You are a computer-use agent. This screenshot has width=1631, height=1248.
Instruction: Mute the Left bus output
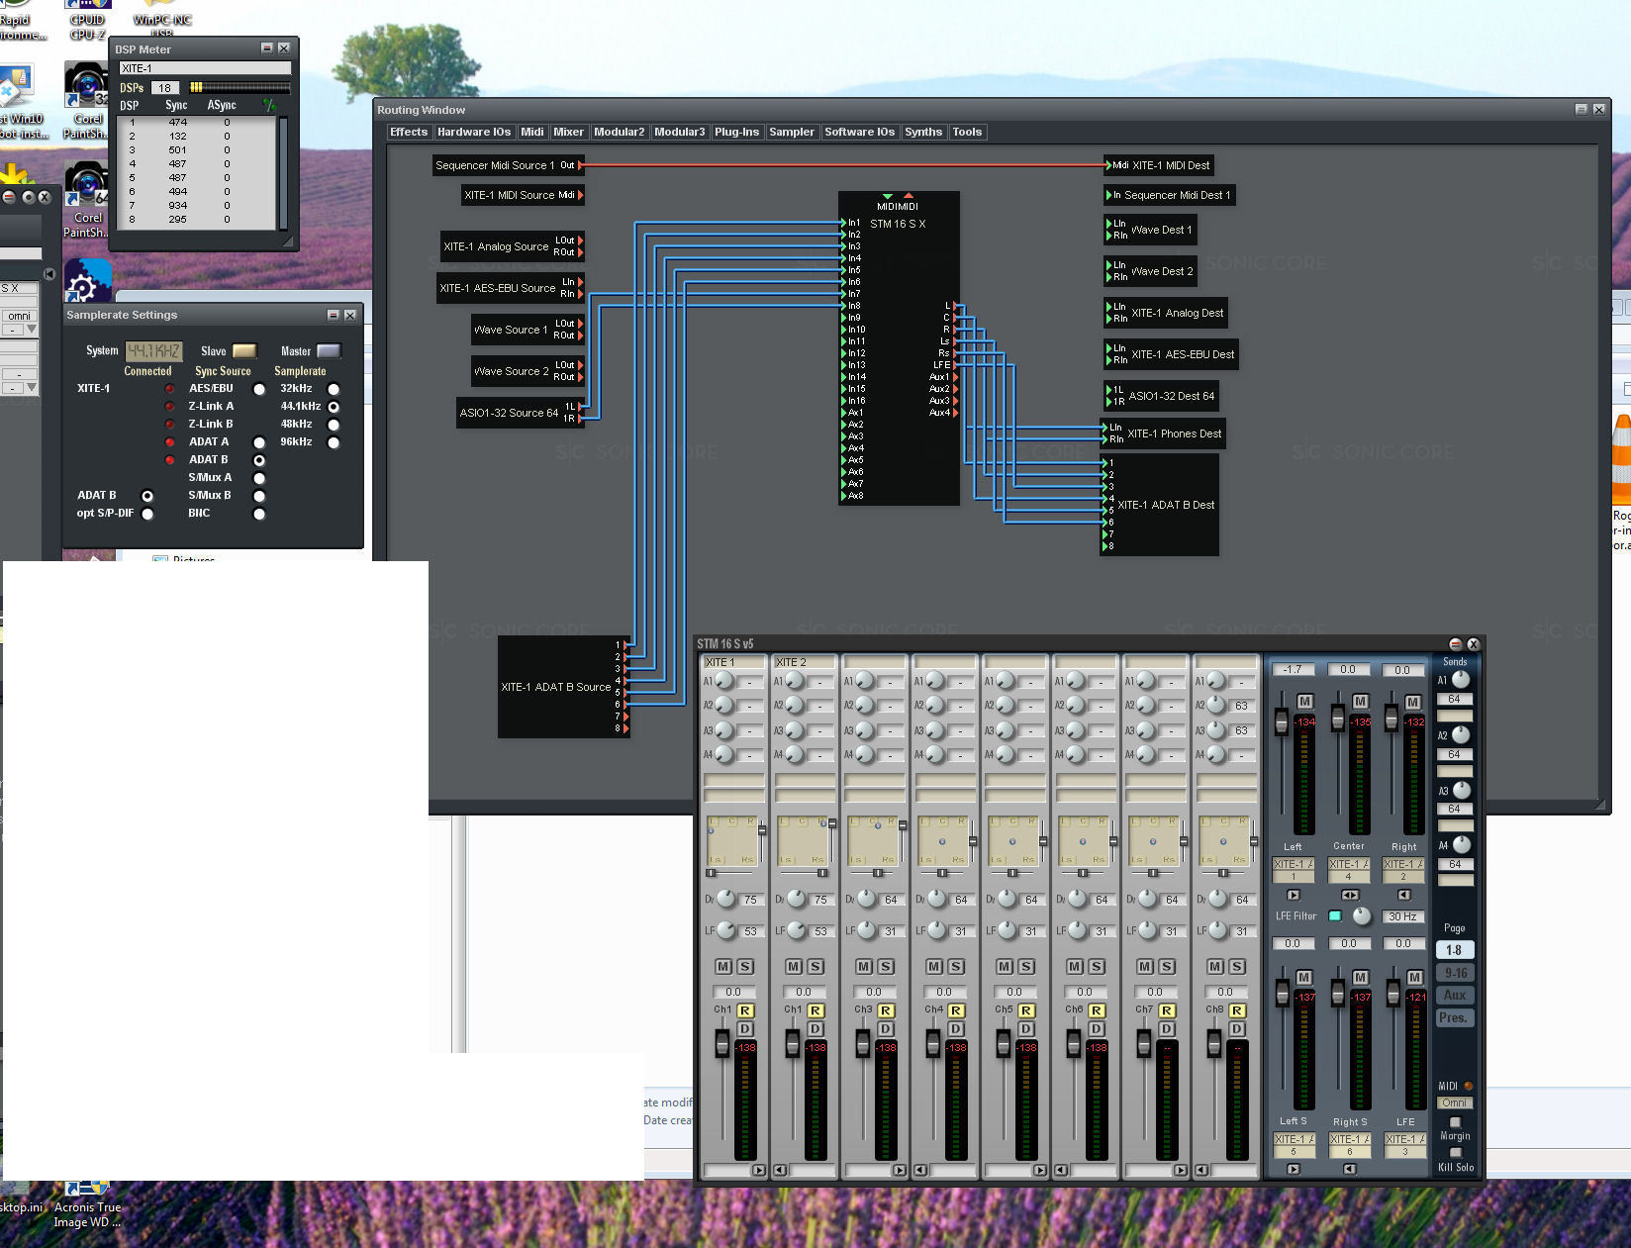1304,701
